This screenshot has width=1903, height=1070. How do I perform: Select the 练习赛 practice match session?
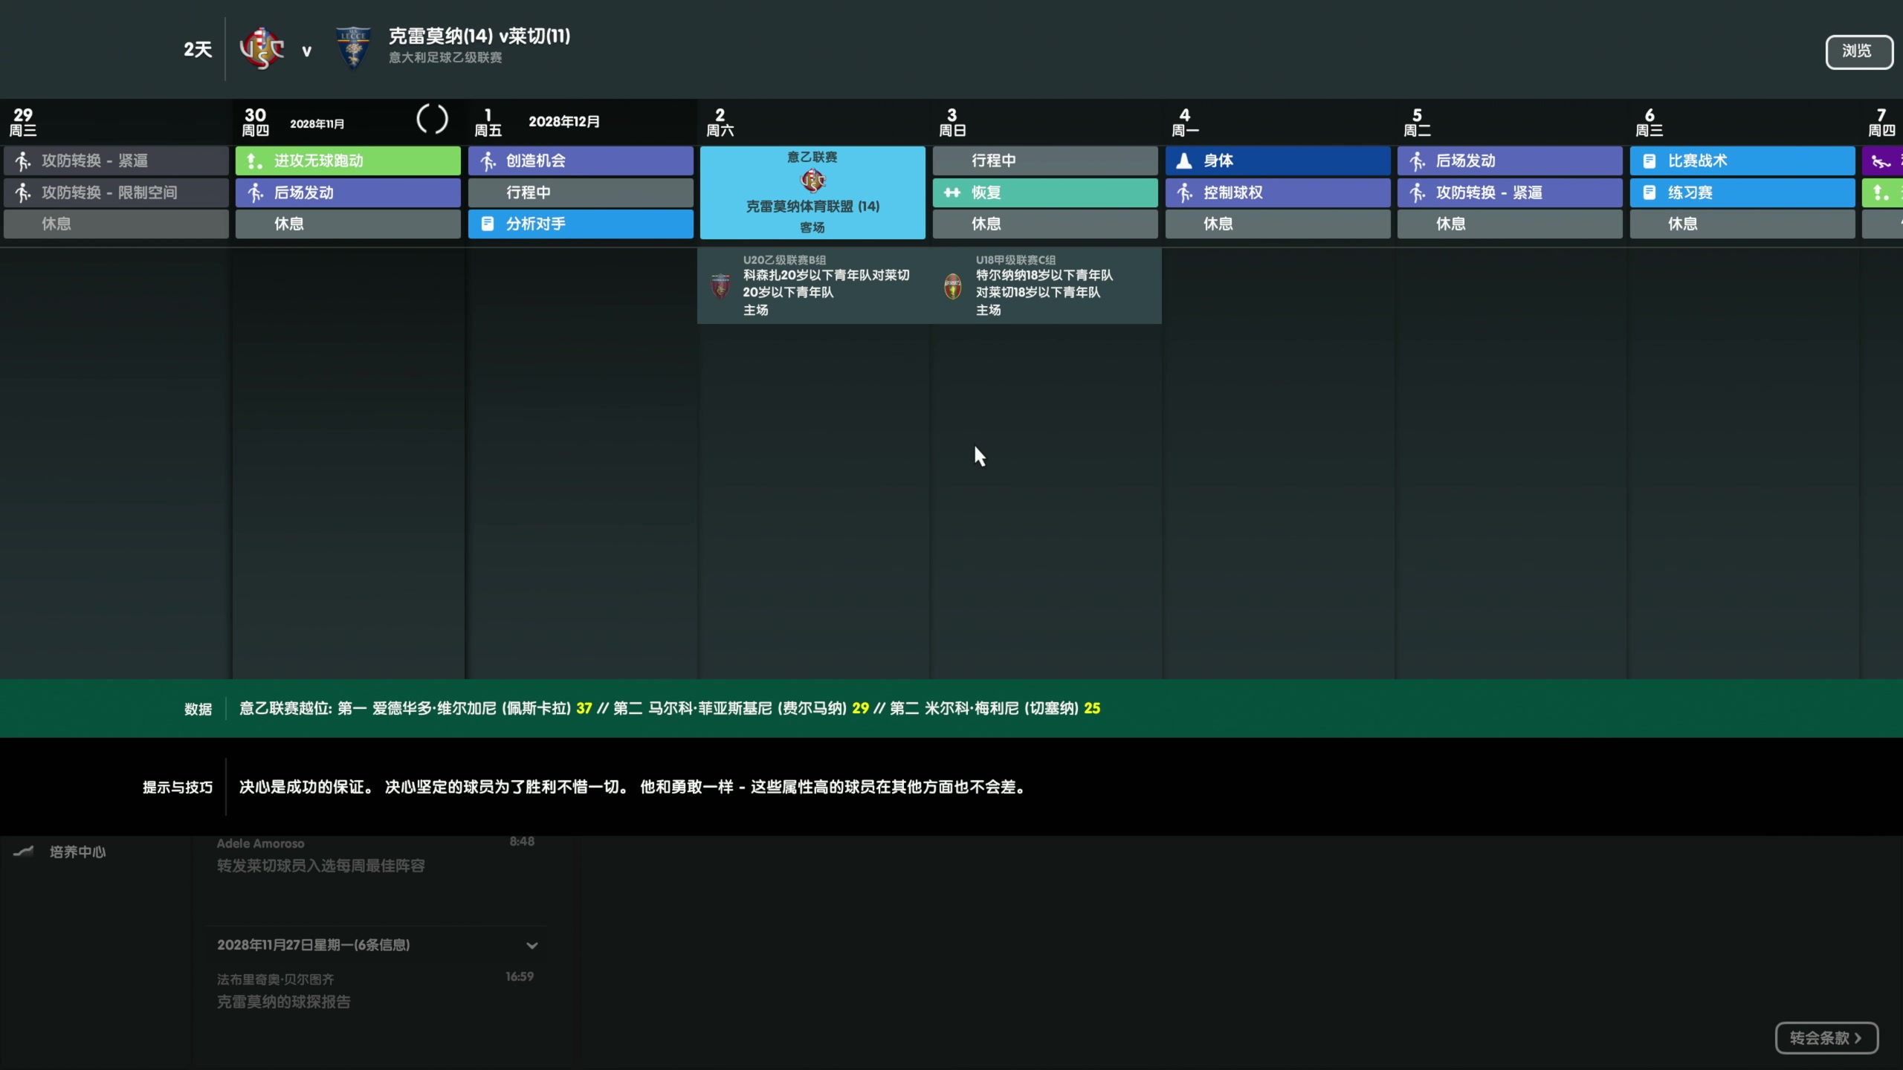pyautogui.click(x=1742, y=192)
